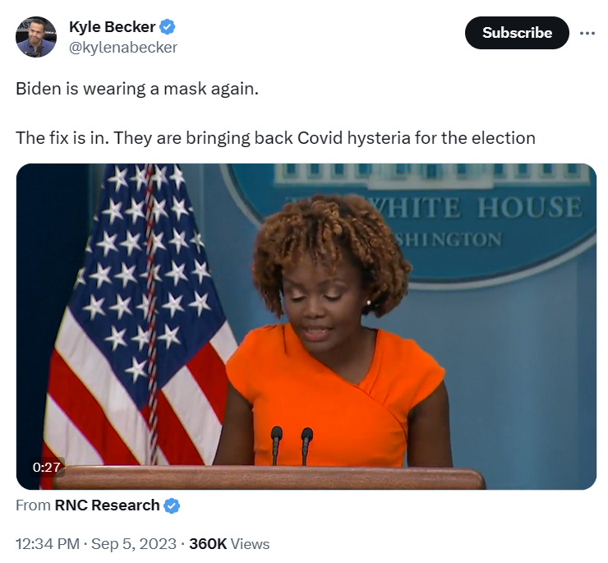Image resolution: width=608 pixels, height=563 pixels.
Task: Click the 12:34 PM timestamp
Action: (48, 543)
